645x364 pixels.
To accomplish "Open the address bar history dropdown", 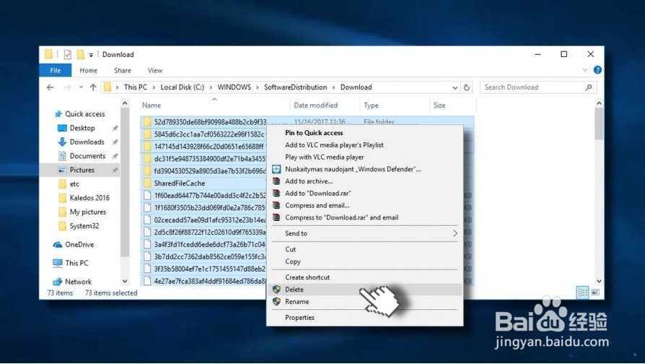I will click(455, 87).
